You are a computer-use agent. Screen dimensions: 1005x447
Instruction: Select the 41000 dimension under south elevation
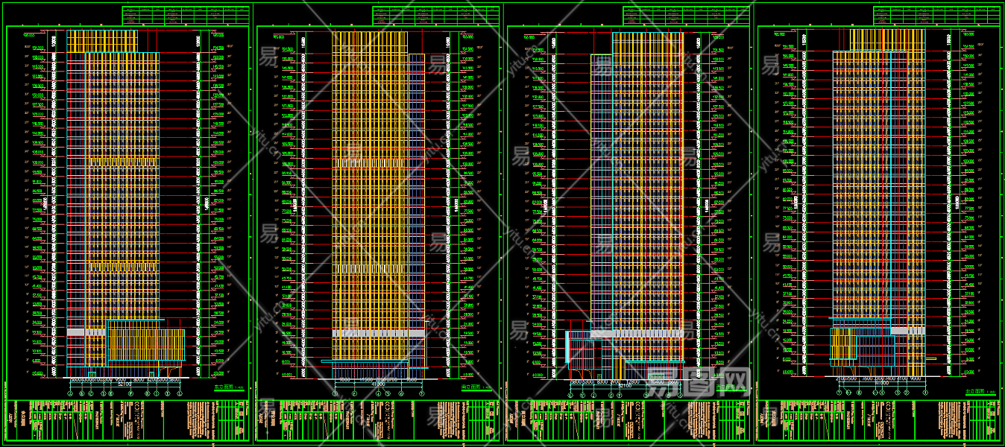(379, 384)
